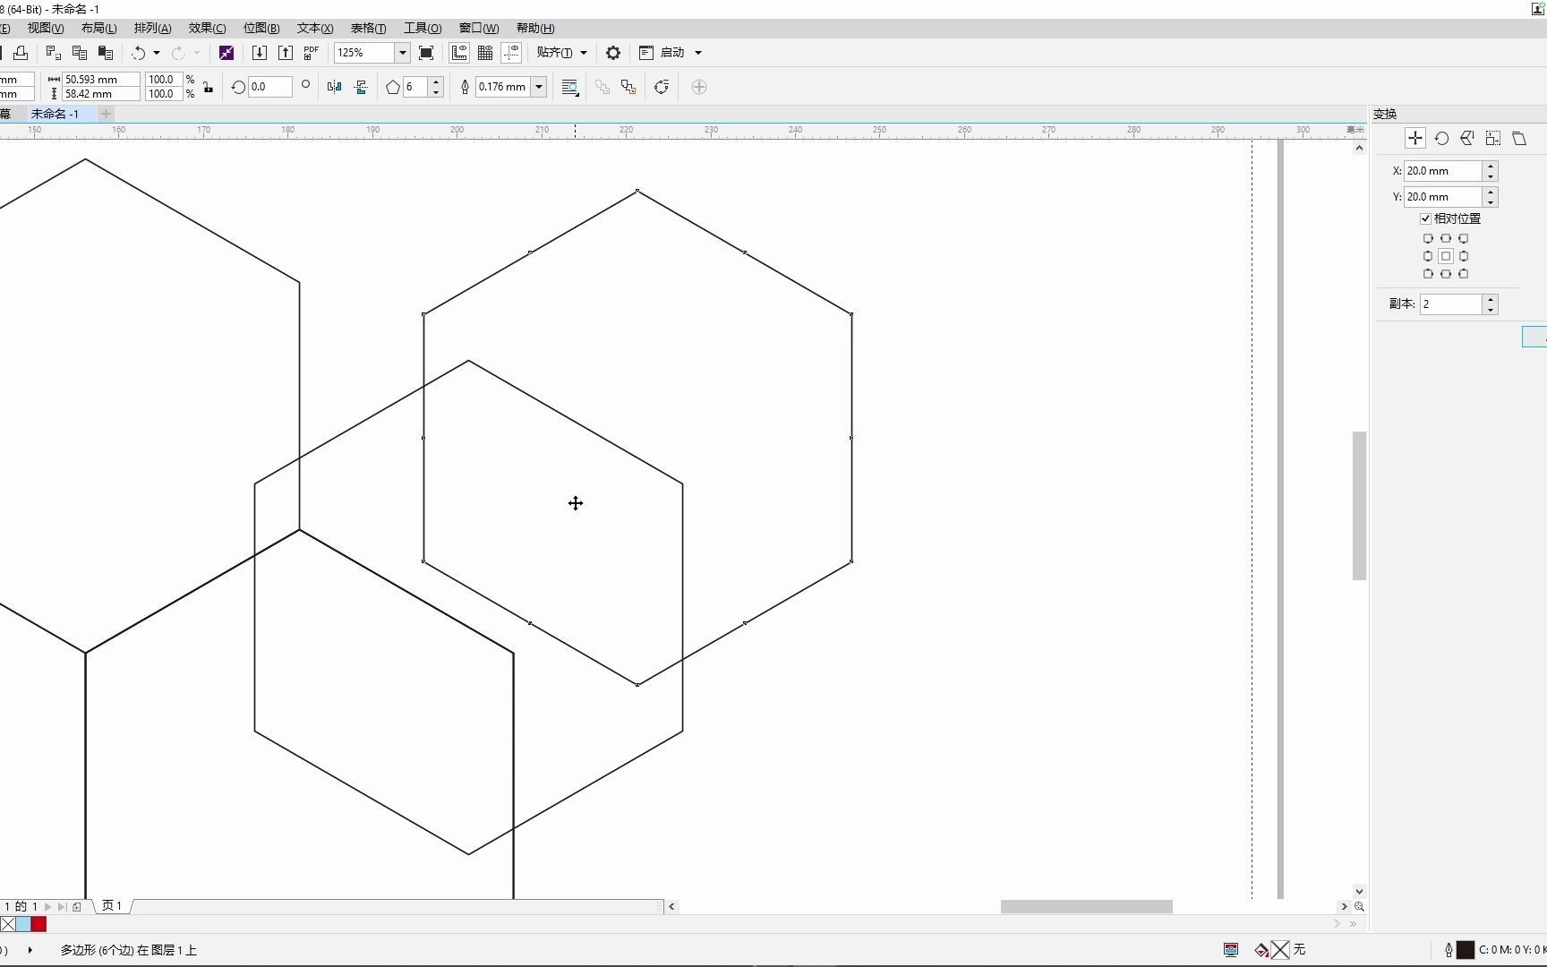This screenshot has height=967, width=1547.
Task: Click the no-color X swatch in palette
Action: click(x=8, y=924)
